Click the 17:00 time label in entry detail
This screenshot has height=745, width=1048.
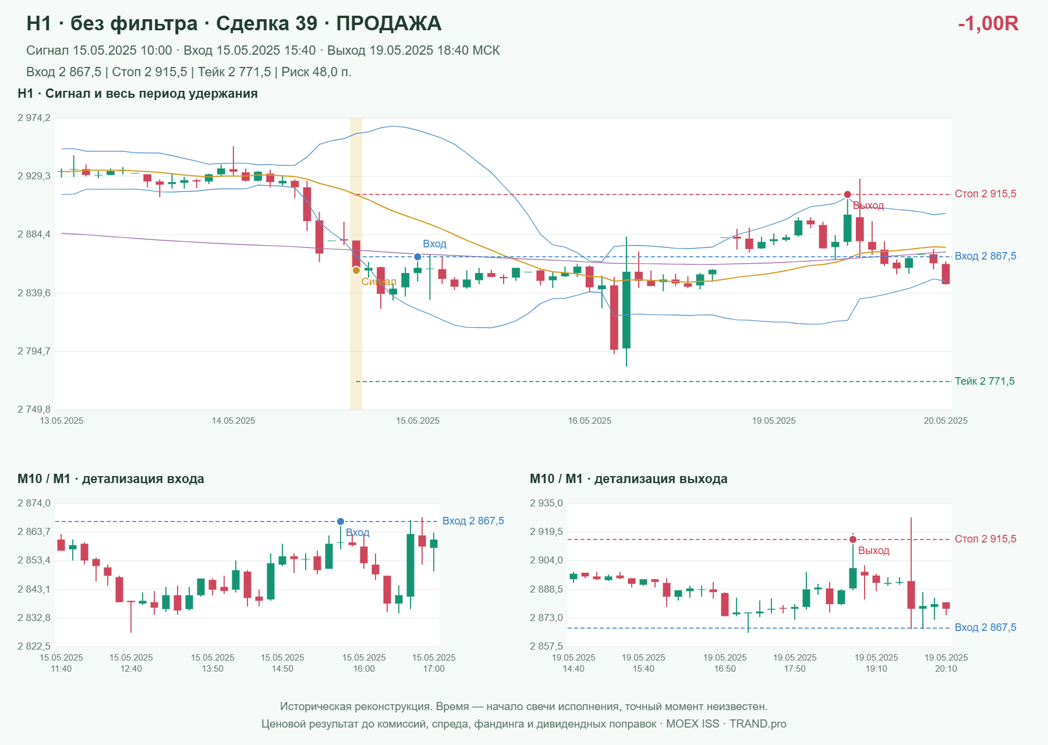(x=434, y=669)
